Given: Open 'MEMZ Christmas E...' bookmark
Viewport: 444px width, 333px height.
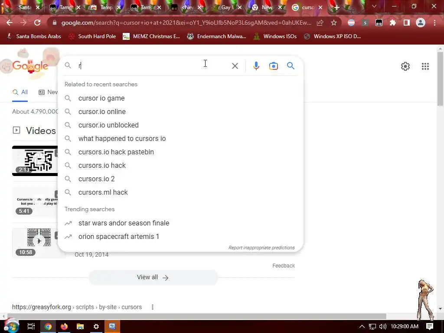Looking at the screenshot, I should click(x=151, y=36).
